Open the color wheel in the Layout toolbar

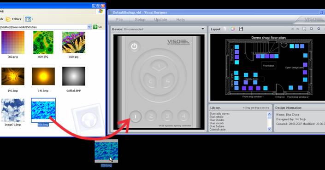[233, 29]
